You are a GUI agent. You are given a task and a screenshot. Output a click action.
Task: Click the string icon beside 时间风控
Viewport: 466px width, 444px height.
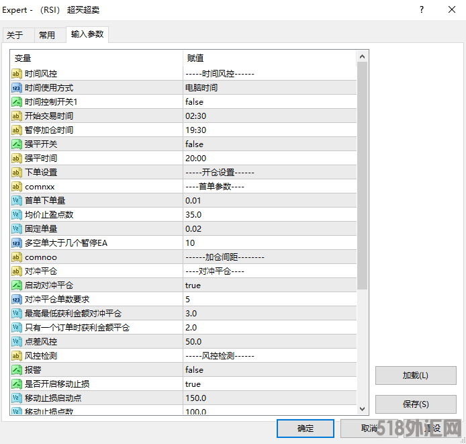pyautogui.click(x=17, y=73)
